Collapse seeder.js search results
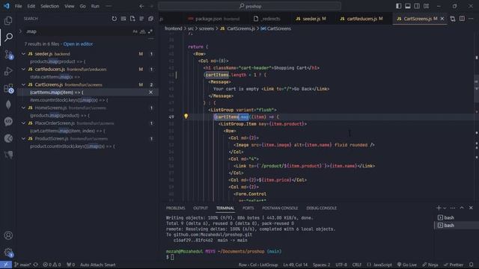Image resolution: width=479 pixels, height=269 pixels. 23,54
